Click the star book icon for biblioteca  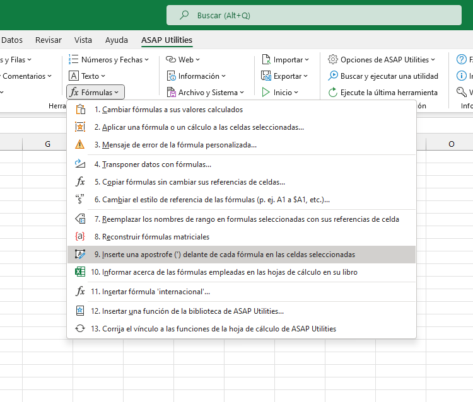(80, 311)
